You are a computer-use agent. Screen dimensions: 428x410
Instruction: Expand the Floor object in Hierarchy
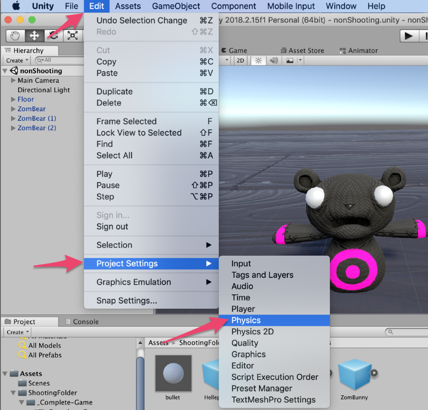[x=13, y=100]
